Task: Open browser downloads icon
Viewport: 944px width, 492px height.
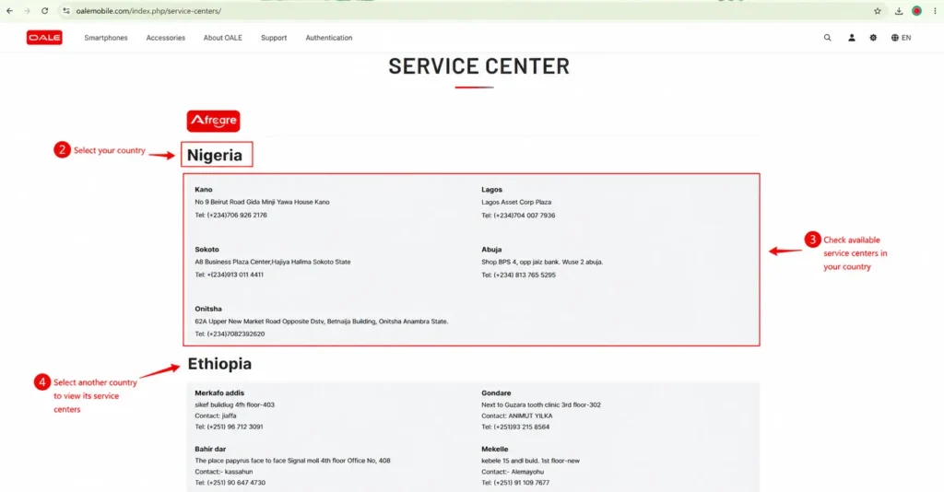Action: 898,11
